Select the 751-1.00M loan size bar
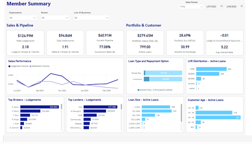The height and width of the screenshot is (144, 252). (144, 119)
